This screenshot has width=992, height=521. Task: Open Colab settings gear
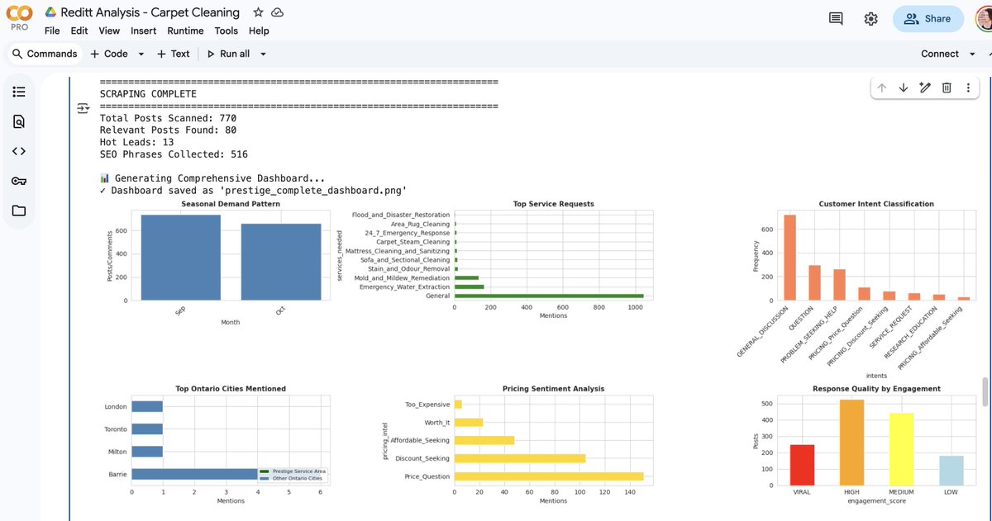click(870, 18)
